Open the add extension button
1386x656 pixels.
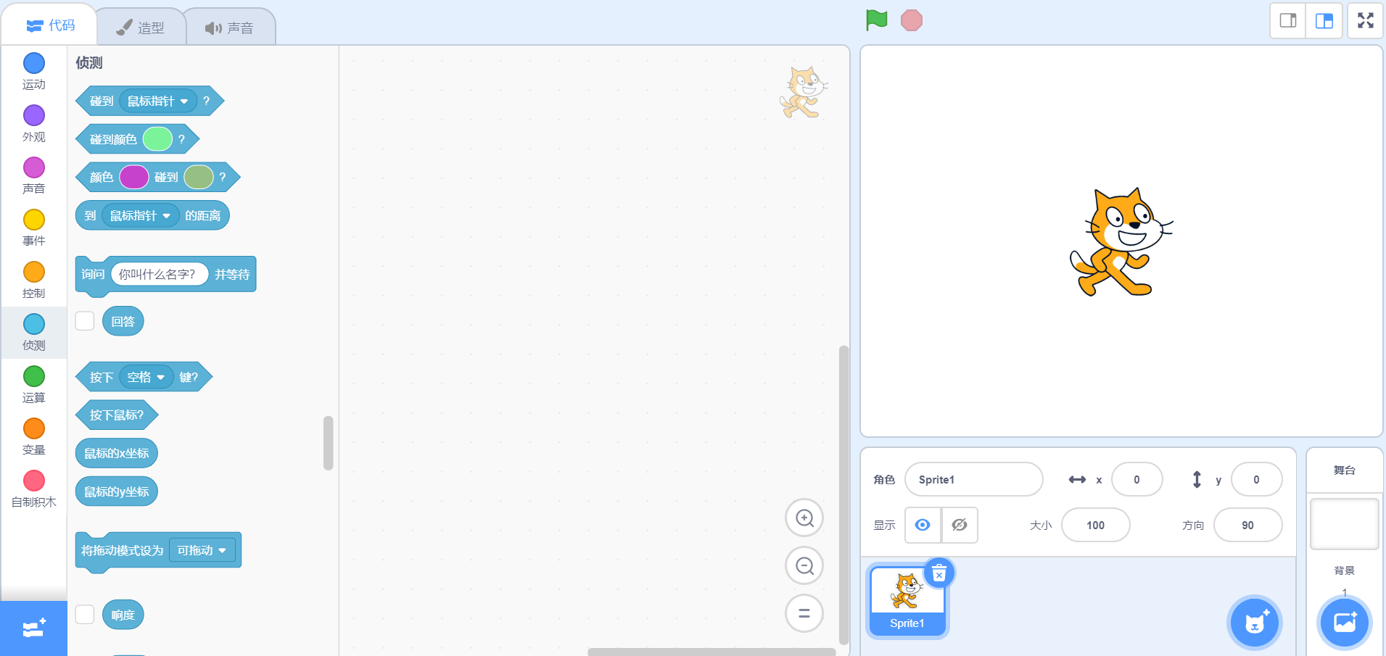tap(34, 628)
